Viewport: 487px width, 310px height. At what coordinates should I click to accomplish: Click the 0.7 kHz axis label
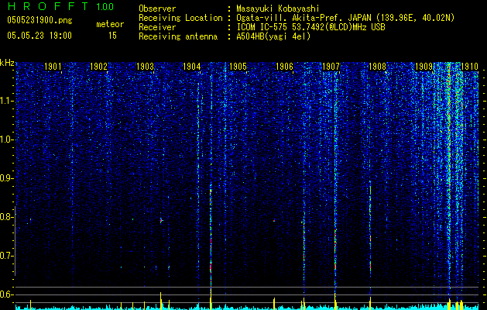click(x=6, y=256)
